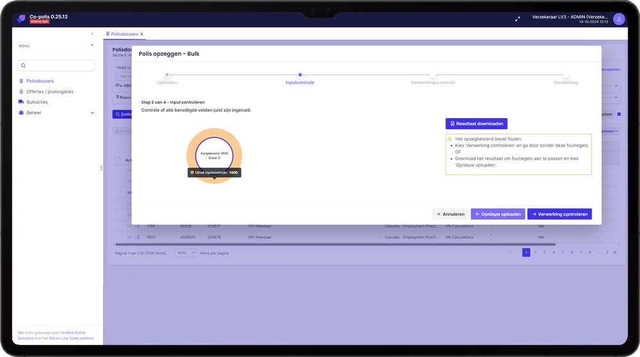The height and width of the screenshot is (357, 640).
Task: Select the Inputcontrole step marker
Action: (300, 75)
